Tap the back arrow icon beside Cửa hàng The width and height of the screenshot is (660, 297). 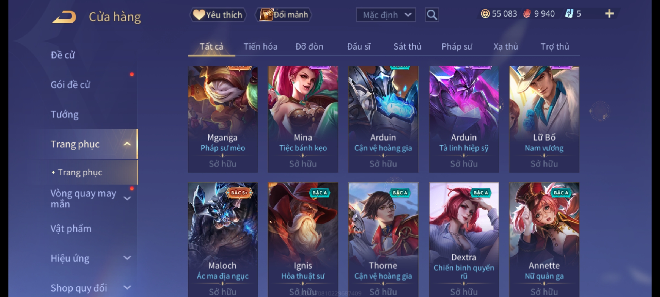point(64,17)
